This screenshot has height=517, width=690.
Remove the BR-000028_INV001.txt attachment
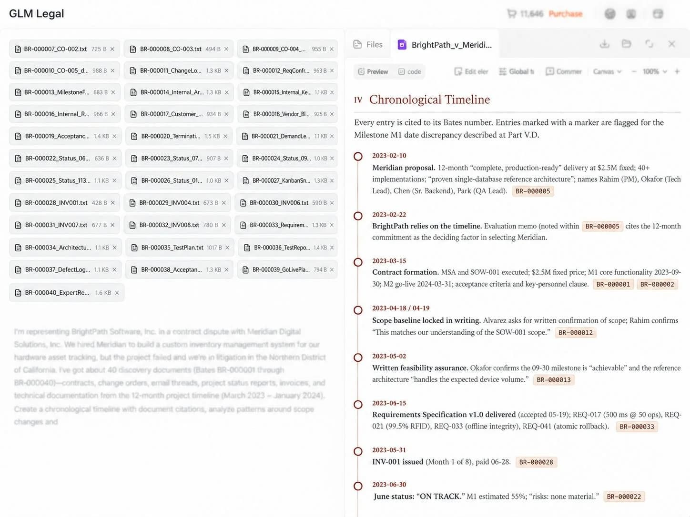(x=113, y=203)
